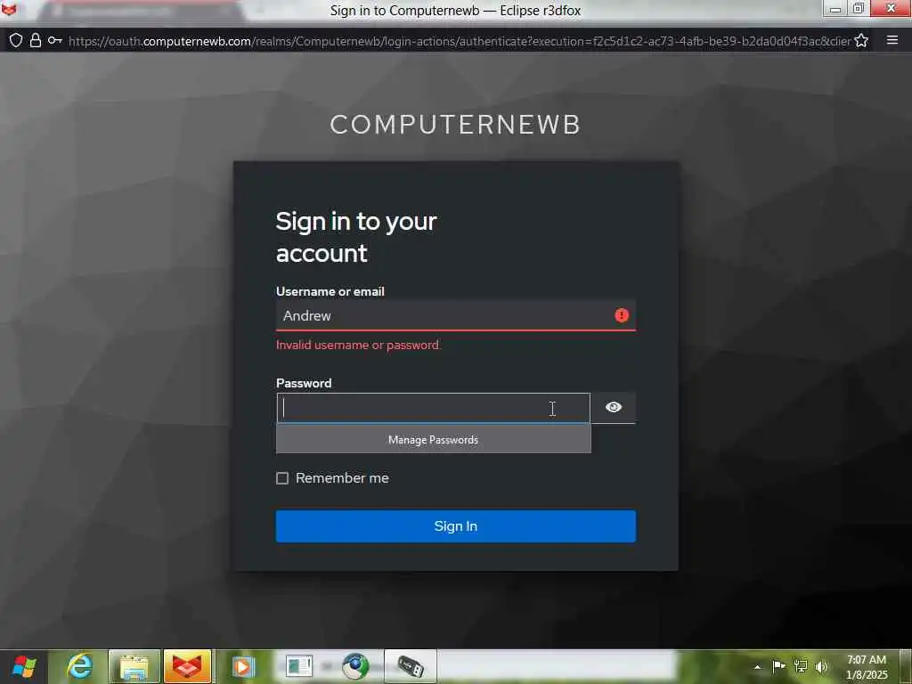
Task: Click inside the Password field
Action: tap(434, 408)
